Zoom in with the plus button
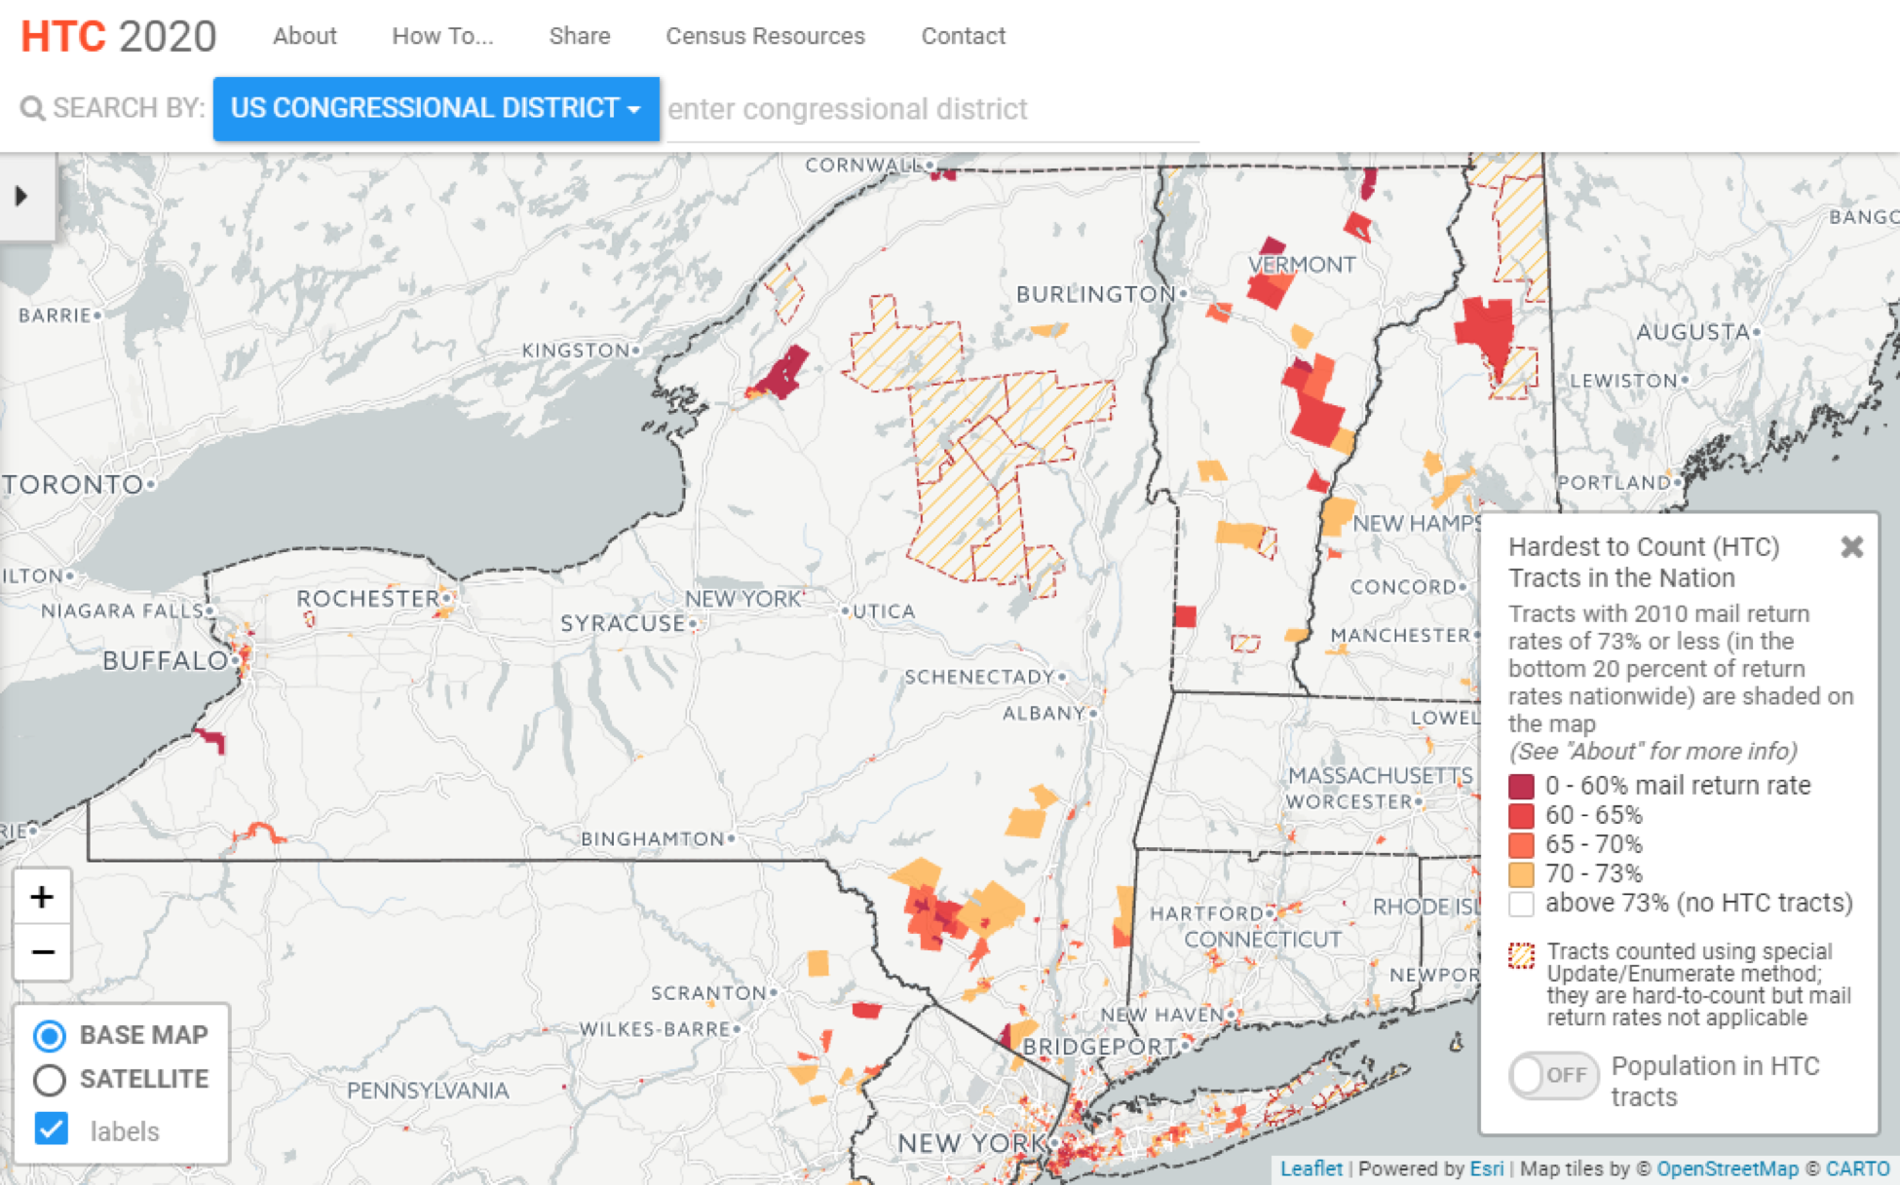The height and width of the screenshot is (1185, 1900). coord(41,897)
